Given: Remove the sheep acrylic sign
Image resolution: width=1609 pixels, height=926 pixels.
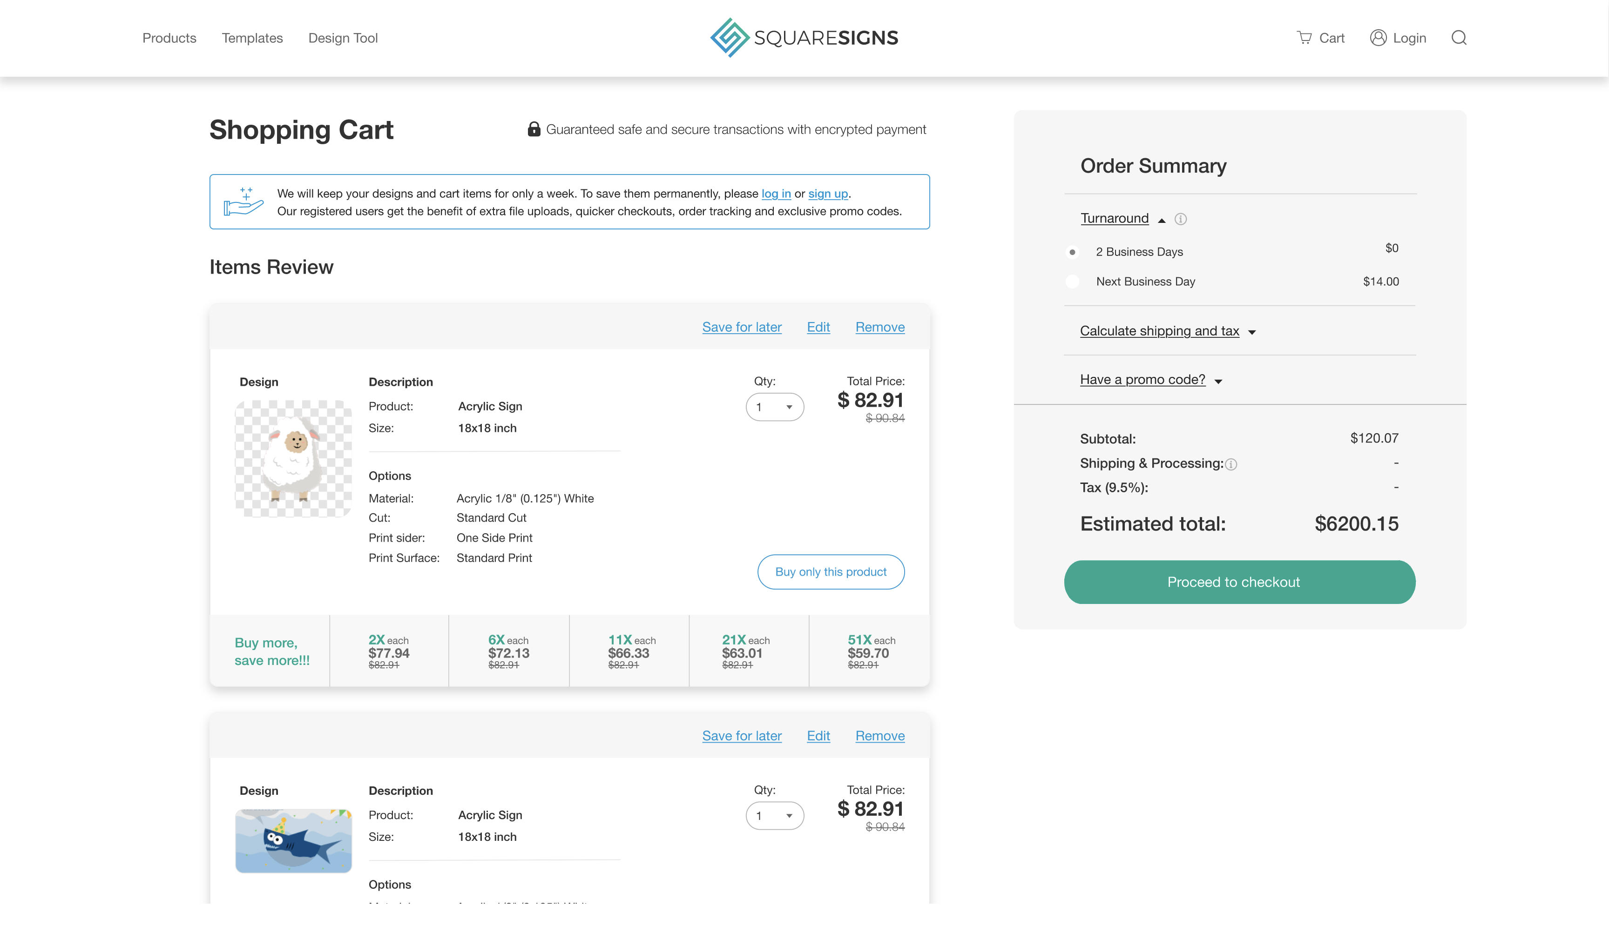Looking at the screenshot, I should 880,327.
